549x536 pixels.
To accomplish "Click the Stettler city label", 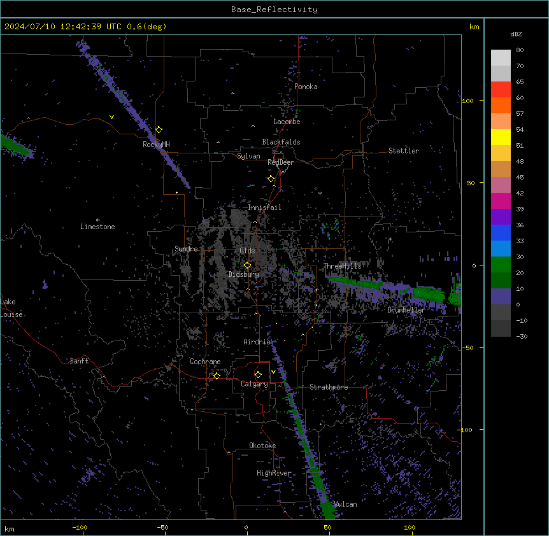I will tap(404, 151).
